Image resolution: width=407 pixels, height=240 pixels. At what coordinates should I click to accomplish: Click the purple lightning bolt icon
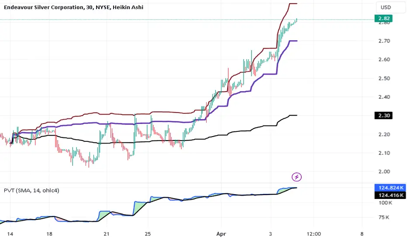pyautogui.click(x=297, y=177)
